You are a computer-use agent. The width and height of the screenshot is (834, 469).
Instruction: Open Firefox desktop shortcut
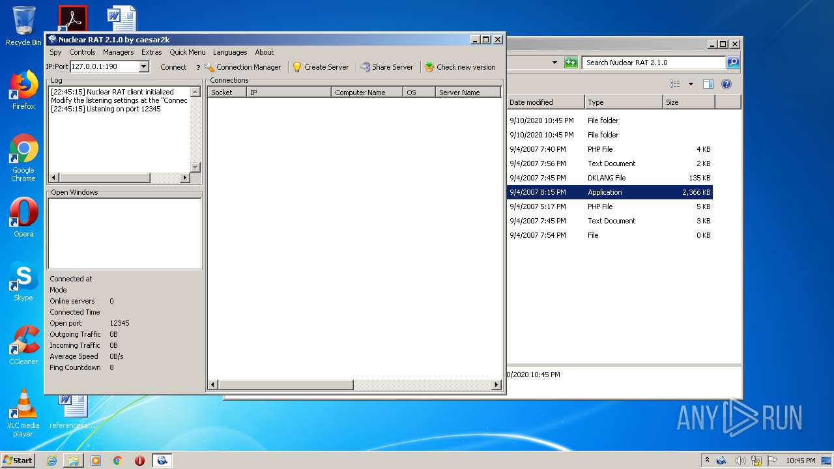pyautogui.click(x=23, y=90)
